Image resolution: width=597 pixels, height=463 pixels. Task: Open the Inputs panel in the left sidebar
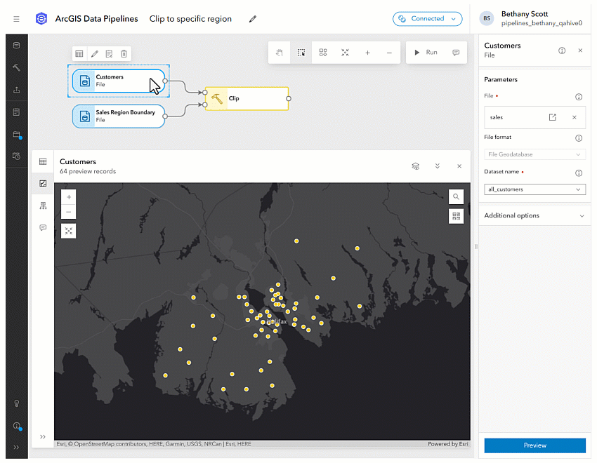point(17,45)
